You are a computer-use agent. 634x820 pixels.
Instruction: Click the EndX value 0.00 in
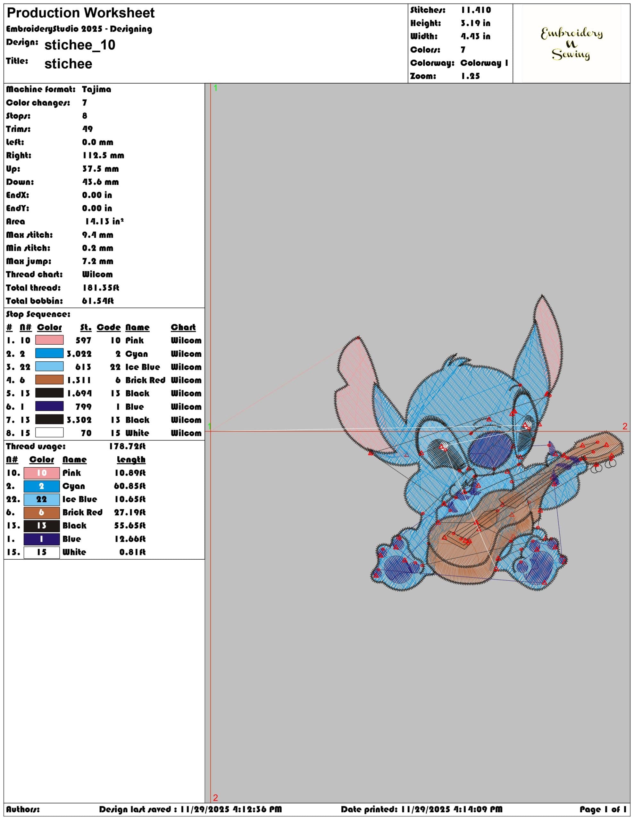tap(97, 195)
